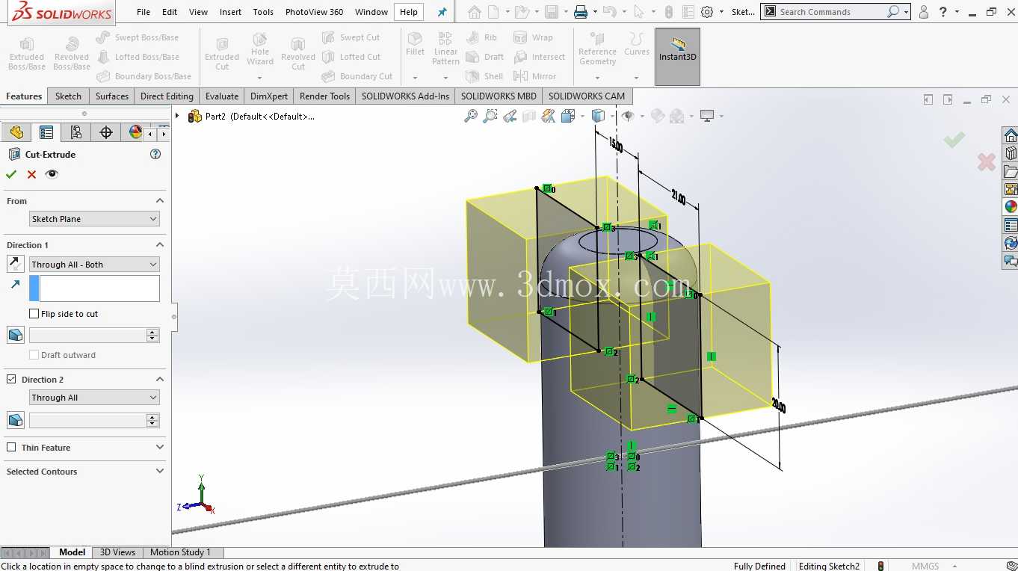Switch to the FeatureManager design tree tab
1018x571 pixels.
(16, 132)
